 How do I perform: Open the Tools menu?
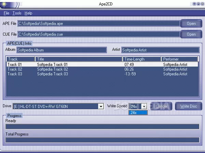click(17, 13)
